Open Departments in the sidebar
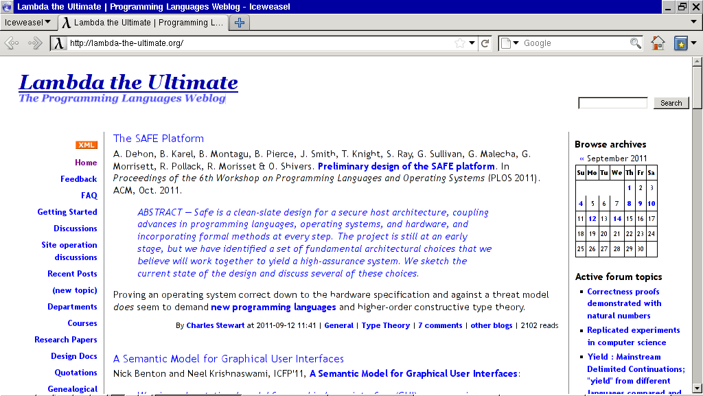The width and height of the screenshot is (703, 396). tap(72, 307)
